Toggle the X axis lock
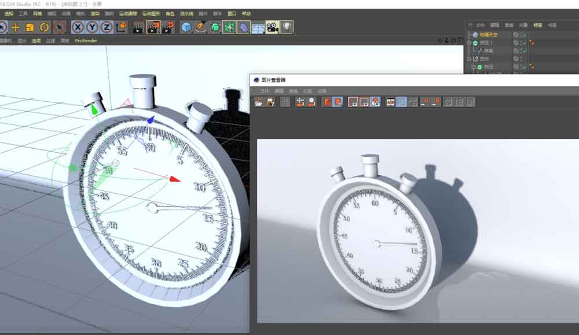Screen dimensions: 579x335 (x=78, y=27)
